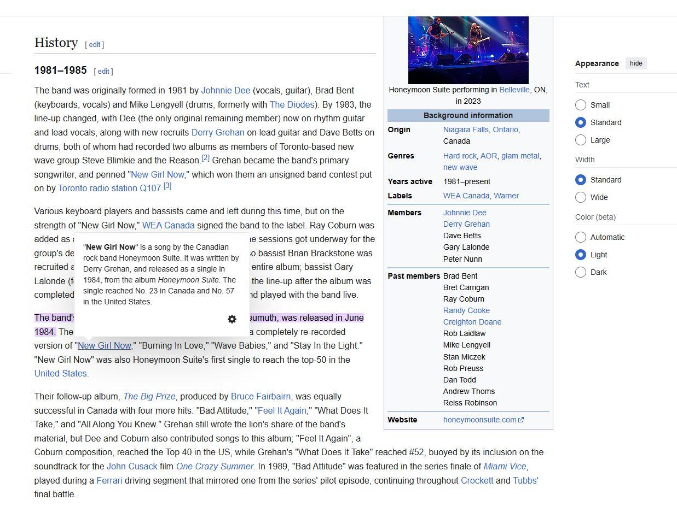Image resolution: width=677 pixels, height=512 pixels.
Task: Open the Niagara Falls origin link
Action: [465, 130]
